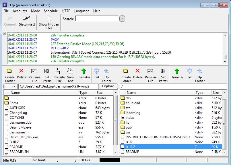Image resolution: width=231 pixels, height=165 pixels.
Task: Click green Transfer arrow in remote pane
Action: click(177, 73)
